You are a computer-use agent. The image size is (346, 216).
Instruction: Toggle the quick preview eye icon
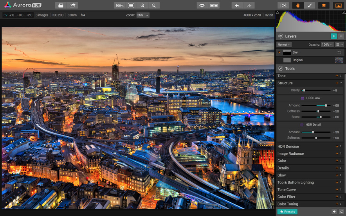click(202, 5)
